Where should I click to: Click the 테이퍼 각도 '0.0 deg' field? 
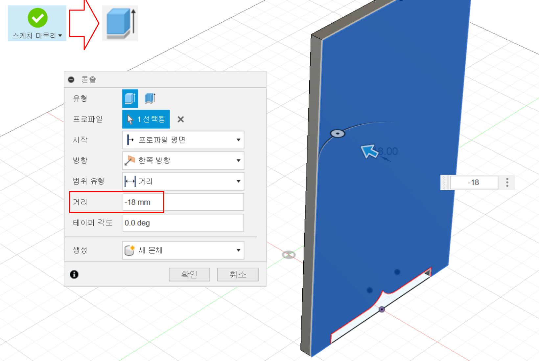tap(183, 223)
